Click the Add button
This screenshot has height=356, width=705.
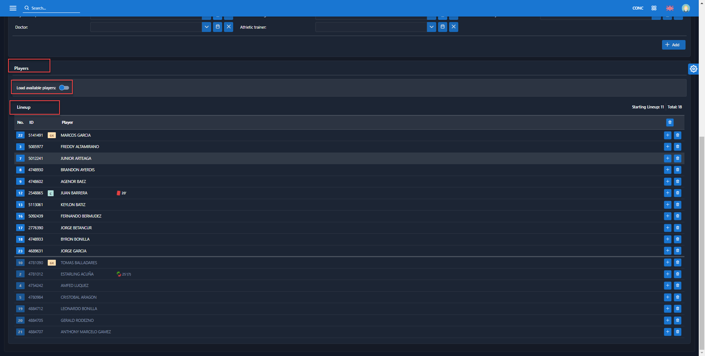pyautogui.click(x=673, y=45)
